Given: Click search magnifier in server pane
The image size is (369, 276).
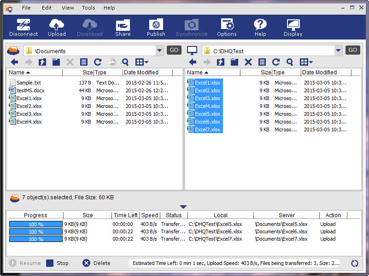Looking at the screenshot, I should (125, 62).
